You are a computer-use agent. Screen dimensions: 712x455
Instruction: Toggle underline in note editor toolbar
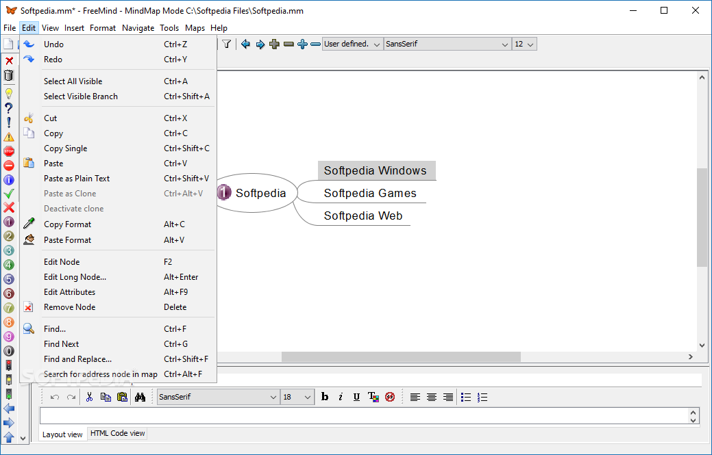point(356,397)
